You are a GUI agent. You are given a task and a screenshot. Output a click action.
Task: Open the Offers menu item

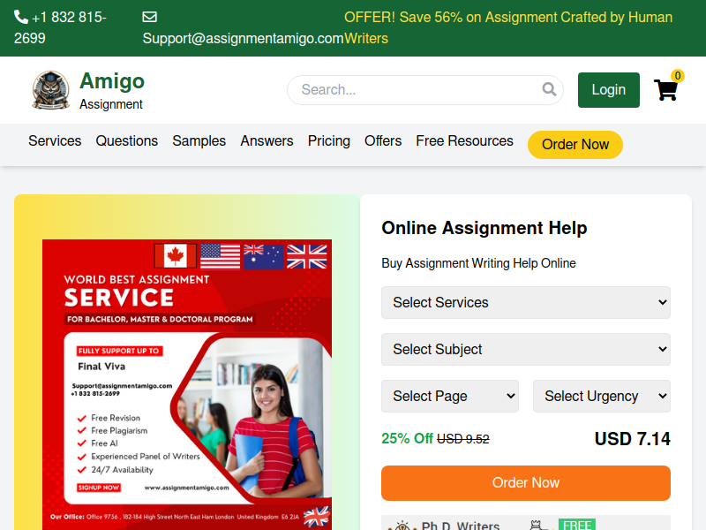[383, 141]
